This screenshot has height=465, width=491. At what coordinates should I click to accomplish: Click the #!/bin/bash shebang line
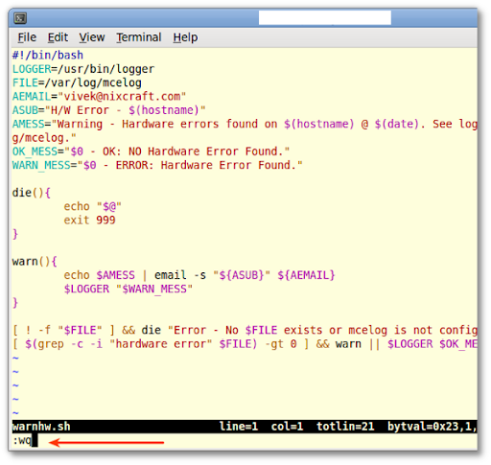48,56
